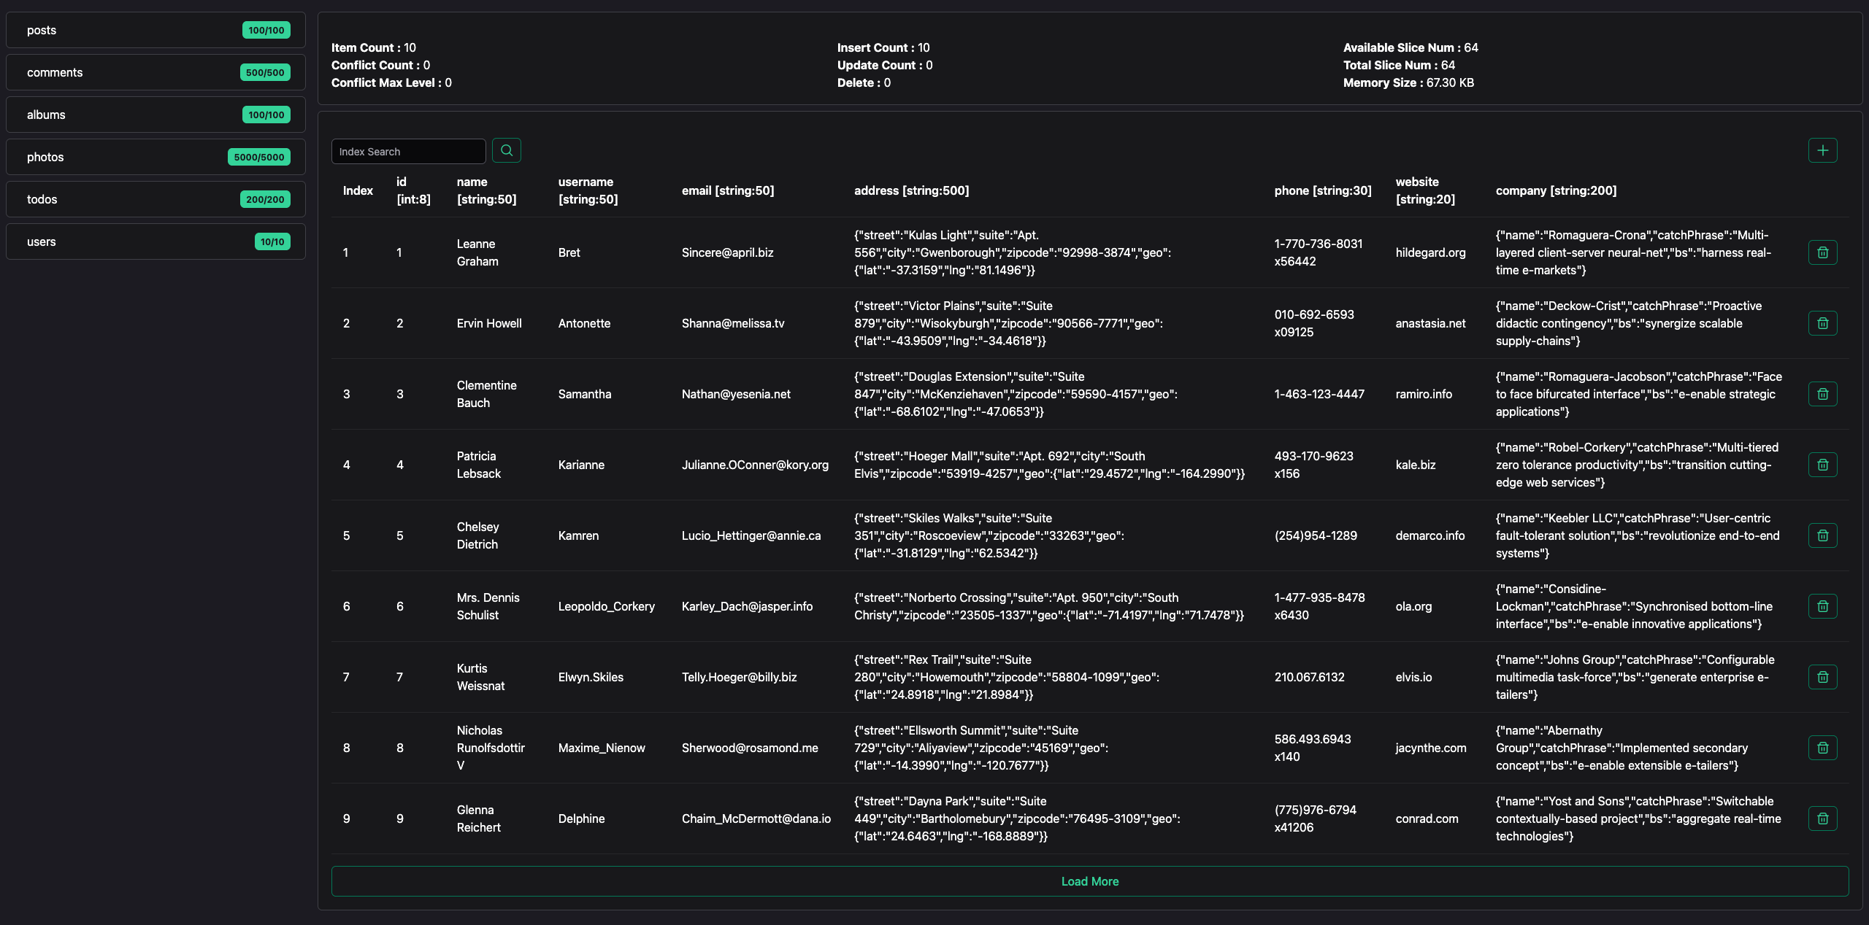Delete the Leanne Graham row via trash icon
The image size is (1869, 925).
(1822, 252)
